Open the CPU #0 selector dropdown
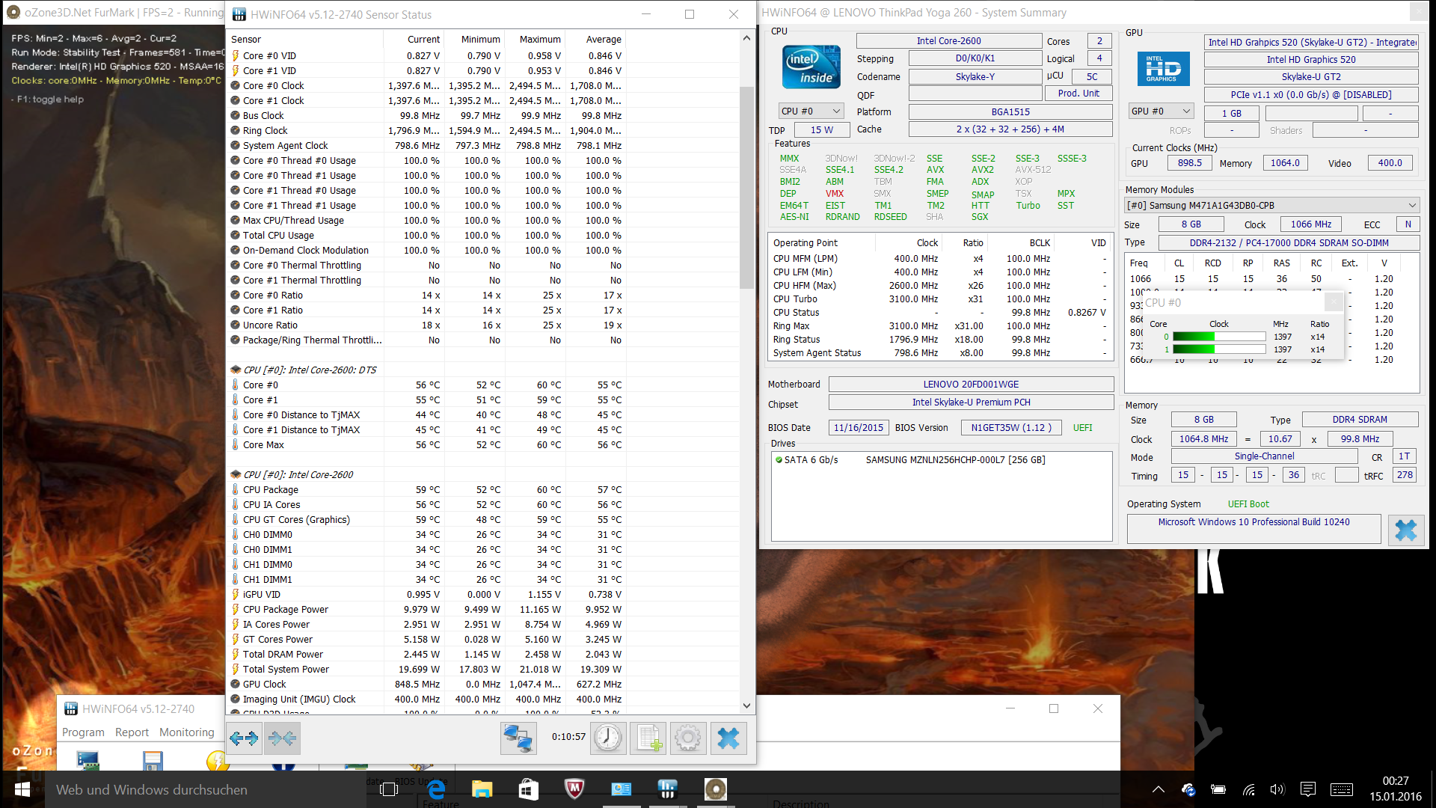Image resolution: width=1436 pixels, height=808 pixels. [x=811, y=111]
